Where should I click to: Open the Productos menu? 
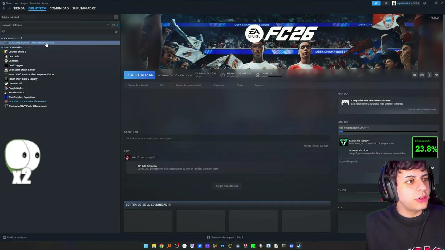pyautogui.click(x=35, y=3)
